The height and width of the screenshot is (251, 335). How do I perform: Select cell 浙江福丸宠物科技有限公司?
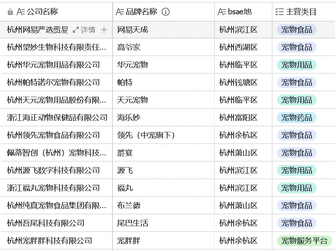(x=56, y=188)
